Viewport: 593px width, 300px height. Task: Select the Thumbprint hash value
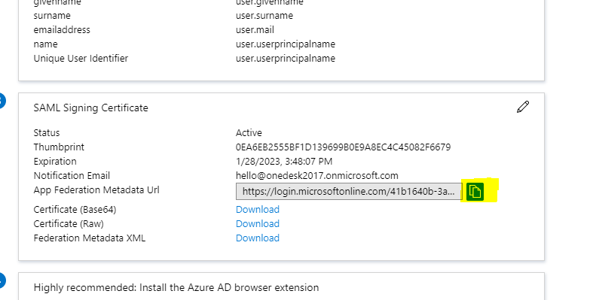point(343,147)
